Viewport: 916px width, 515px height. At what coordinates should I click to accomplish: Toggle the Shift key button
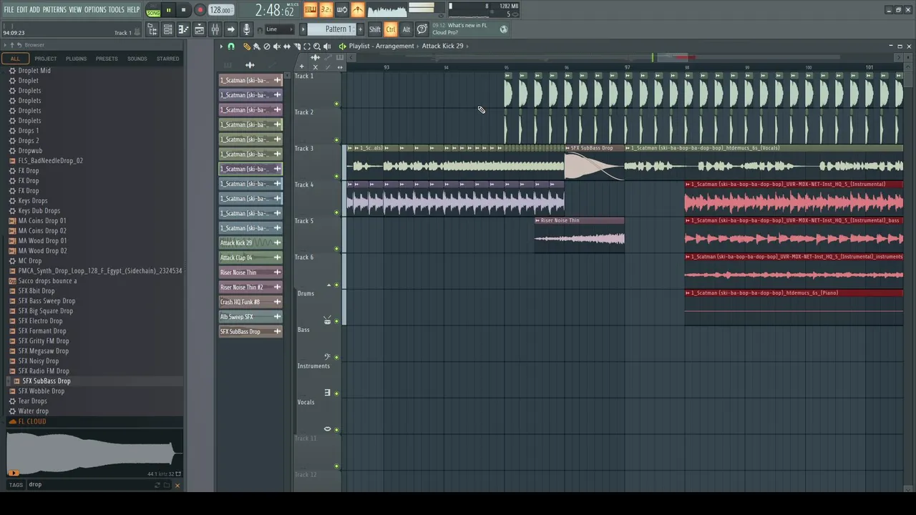[375, 29]
